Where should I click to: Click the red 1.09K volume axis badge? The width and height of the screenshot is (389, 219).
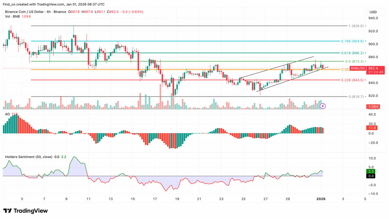click(373, 107)
